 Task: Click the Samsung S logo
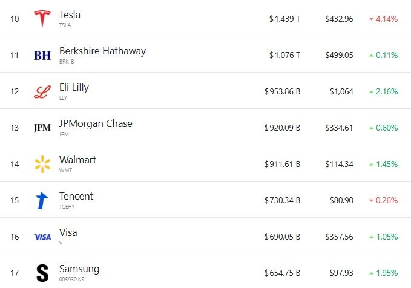click(x=42, y=272)
